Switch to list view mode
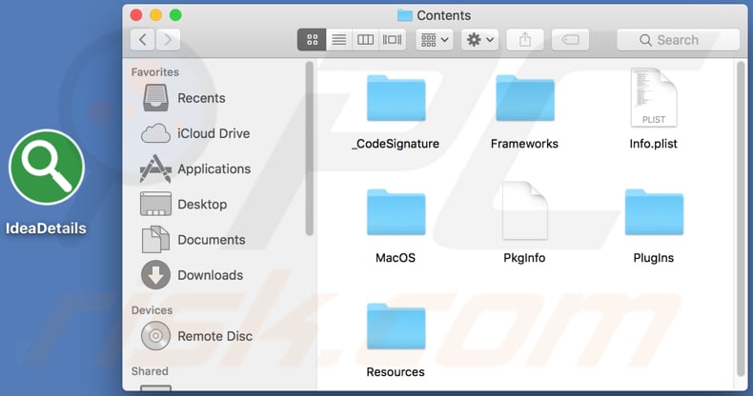This screenshot has width=753, height=396. (x=339, y=40)
